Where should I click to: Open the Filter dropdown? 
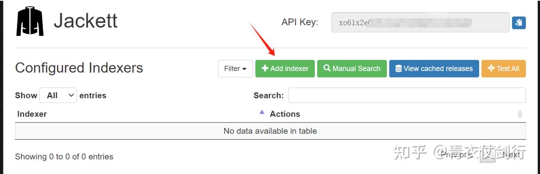[235, 69]
